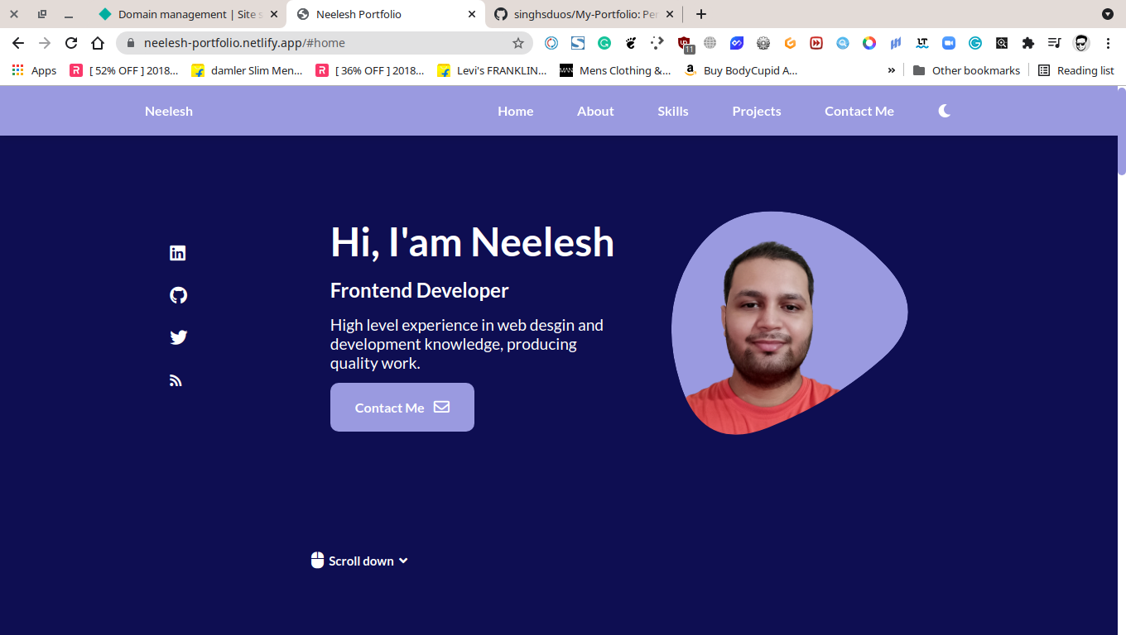Click Neelesh's profile photo

pos(789,323)
